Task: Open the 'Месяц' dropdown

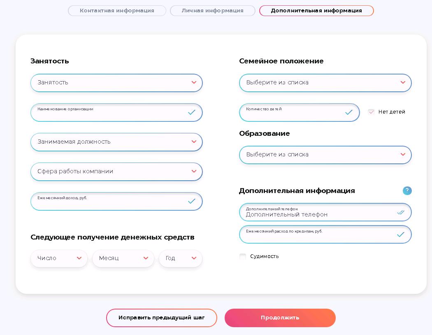Action: click(123, 258)
